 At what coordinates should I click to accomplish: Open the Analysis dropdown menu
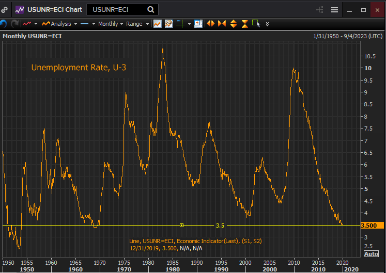pos(60,24)
